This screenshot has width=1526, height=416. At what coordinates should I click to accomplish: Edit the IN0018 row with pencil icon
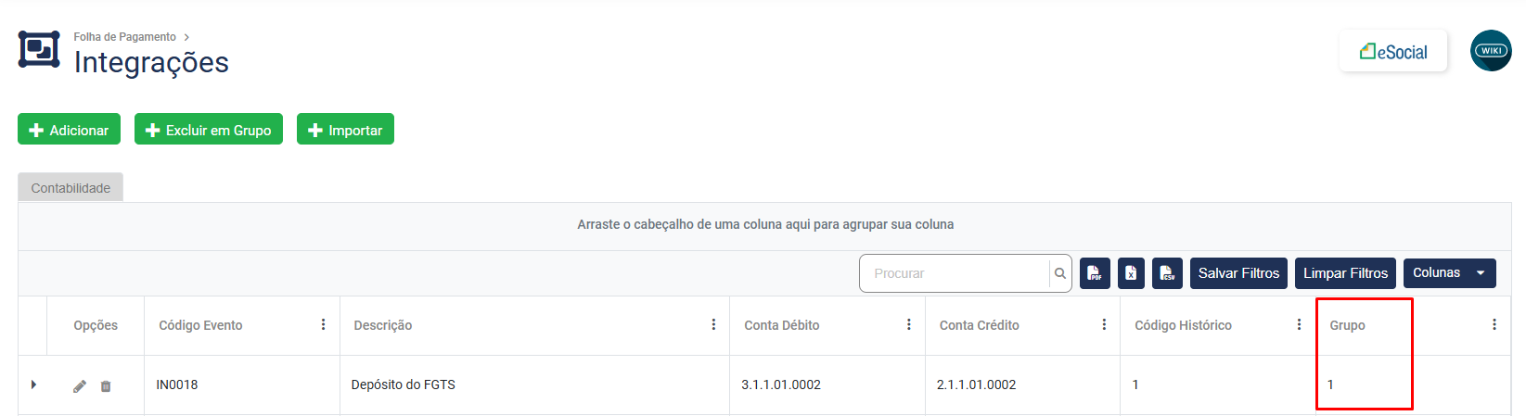[x=80, y=385]
